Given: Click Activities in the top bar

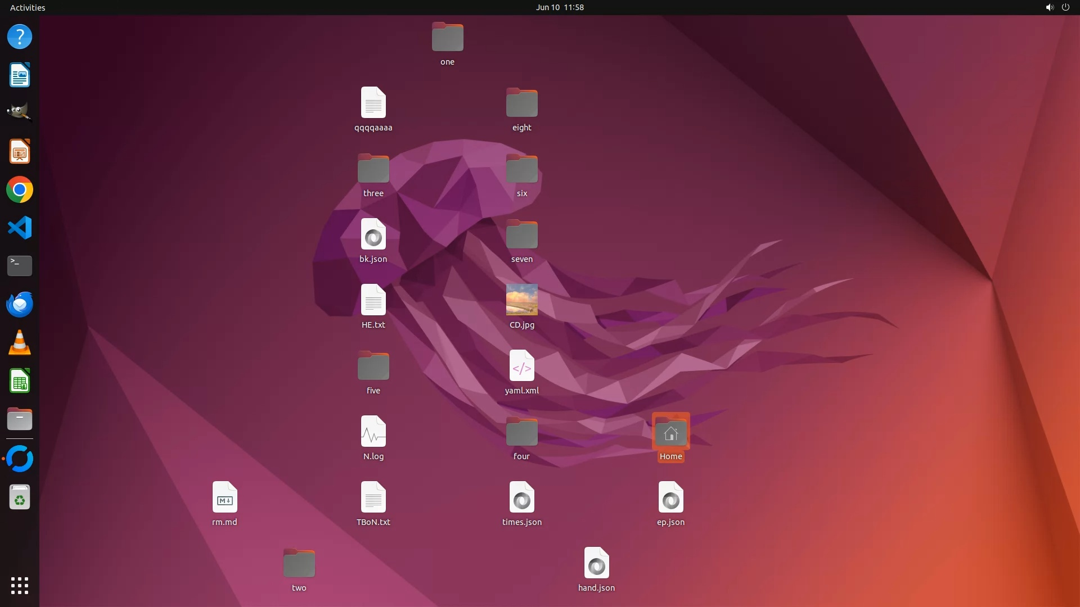Looking at the screenshot, I should click(x=28, y=7).
